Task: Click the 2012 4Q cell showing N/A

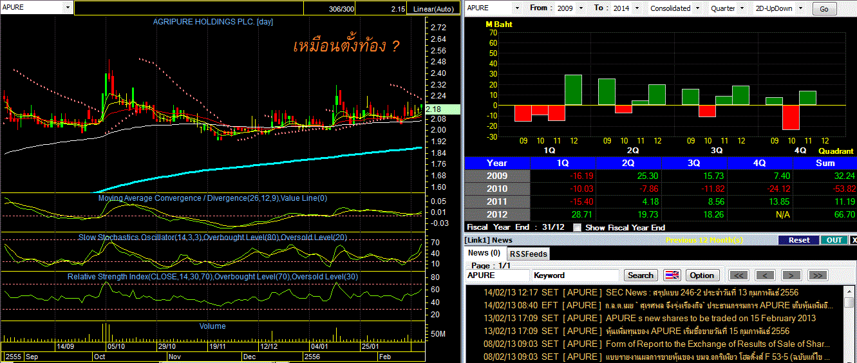Action: tap(760, 214)
